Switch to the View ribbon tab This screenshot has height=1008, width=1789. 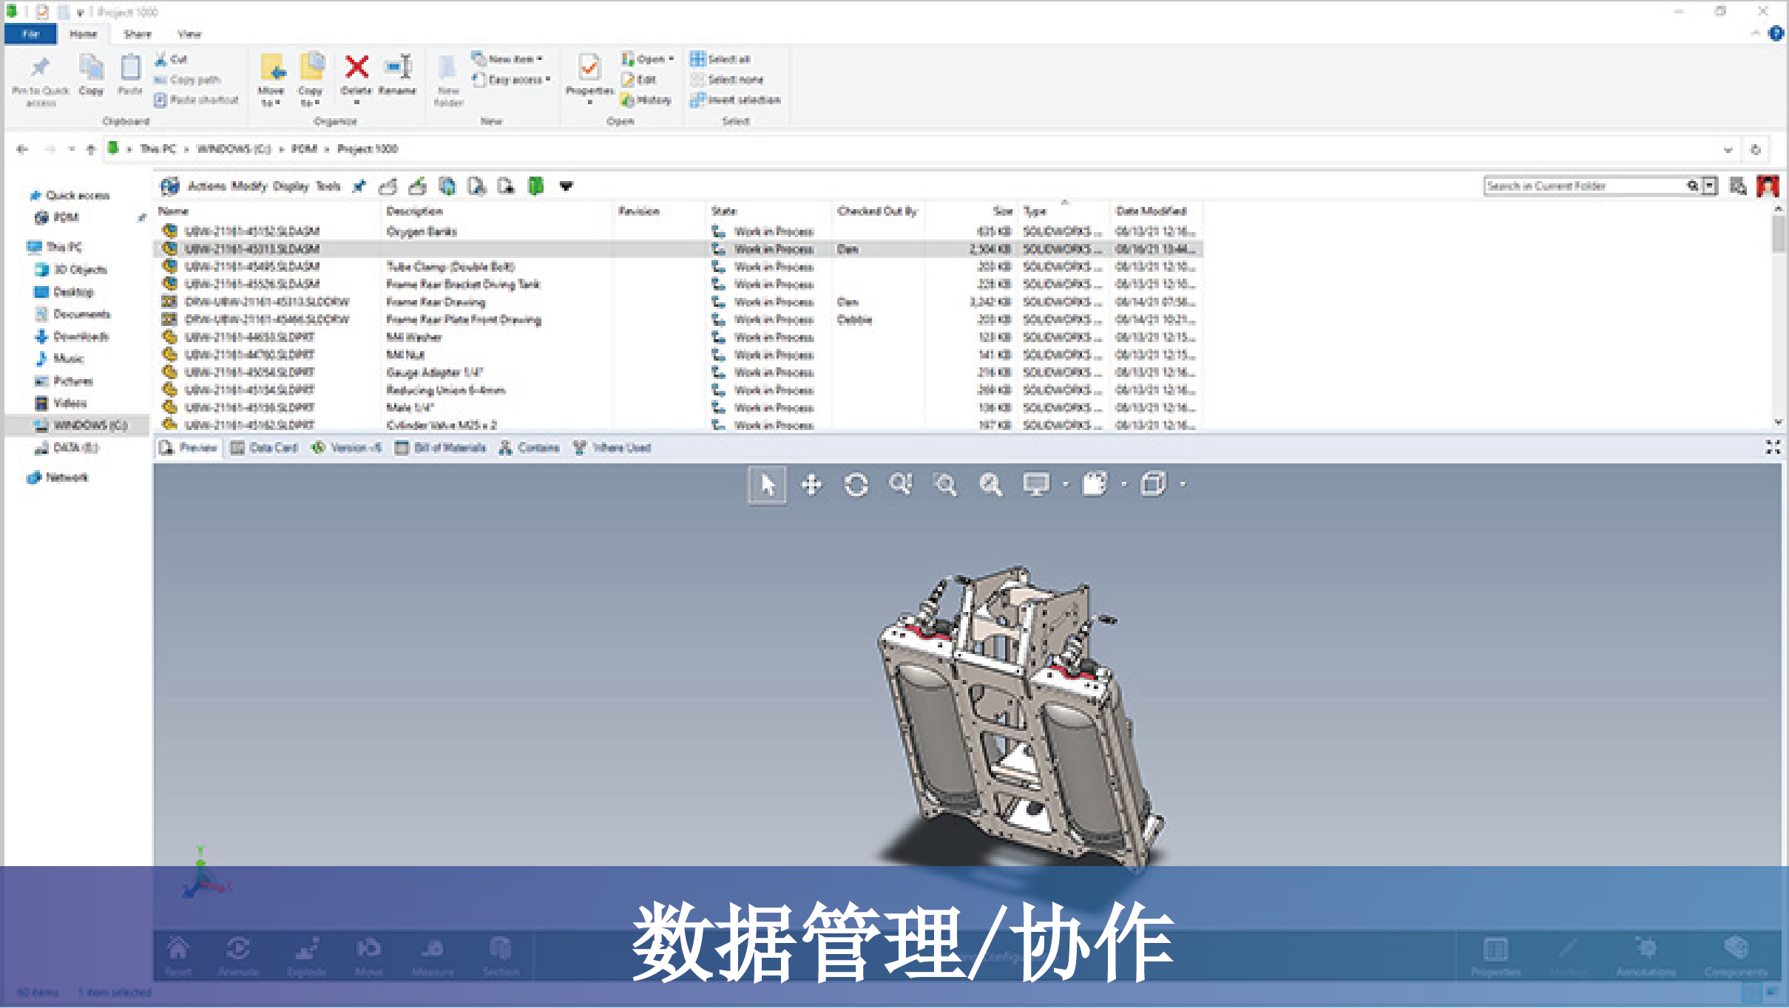click(x=189, y=34)
